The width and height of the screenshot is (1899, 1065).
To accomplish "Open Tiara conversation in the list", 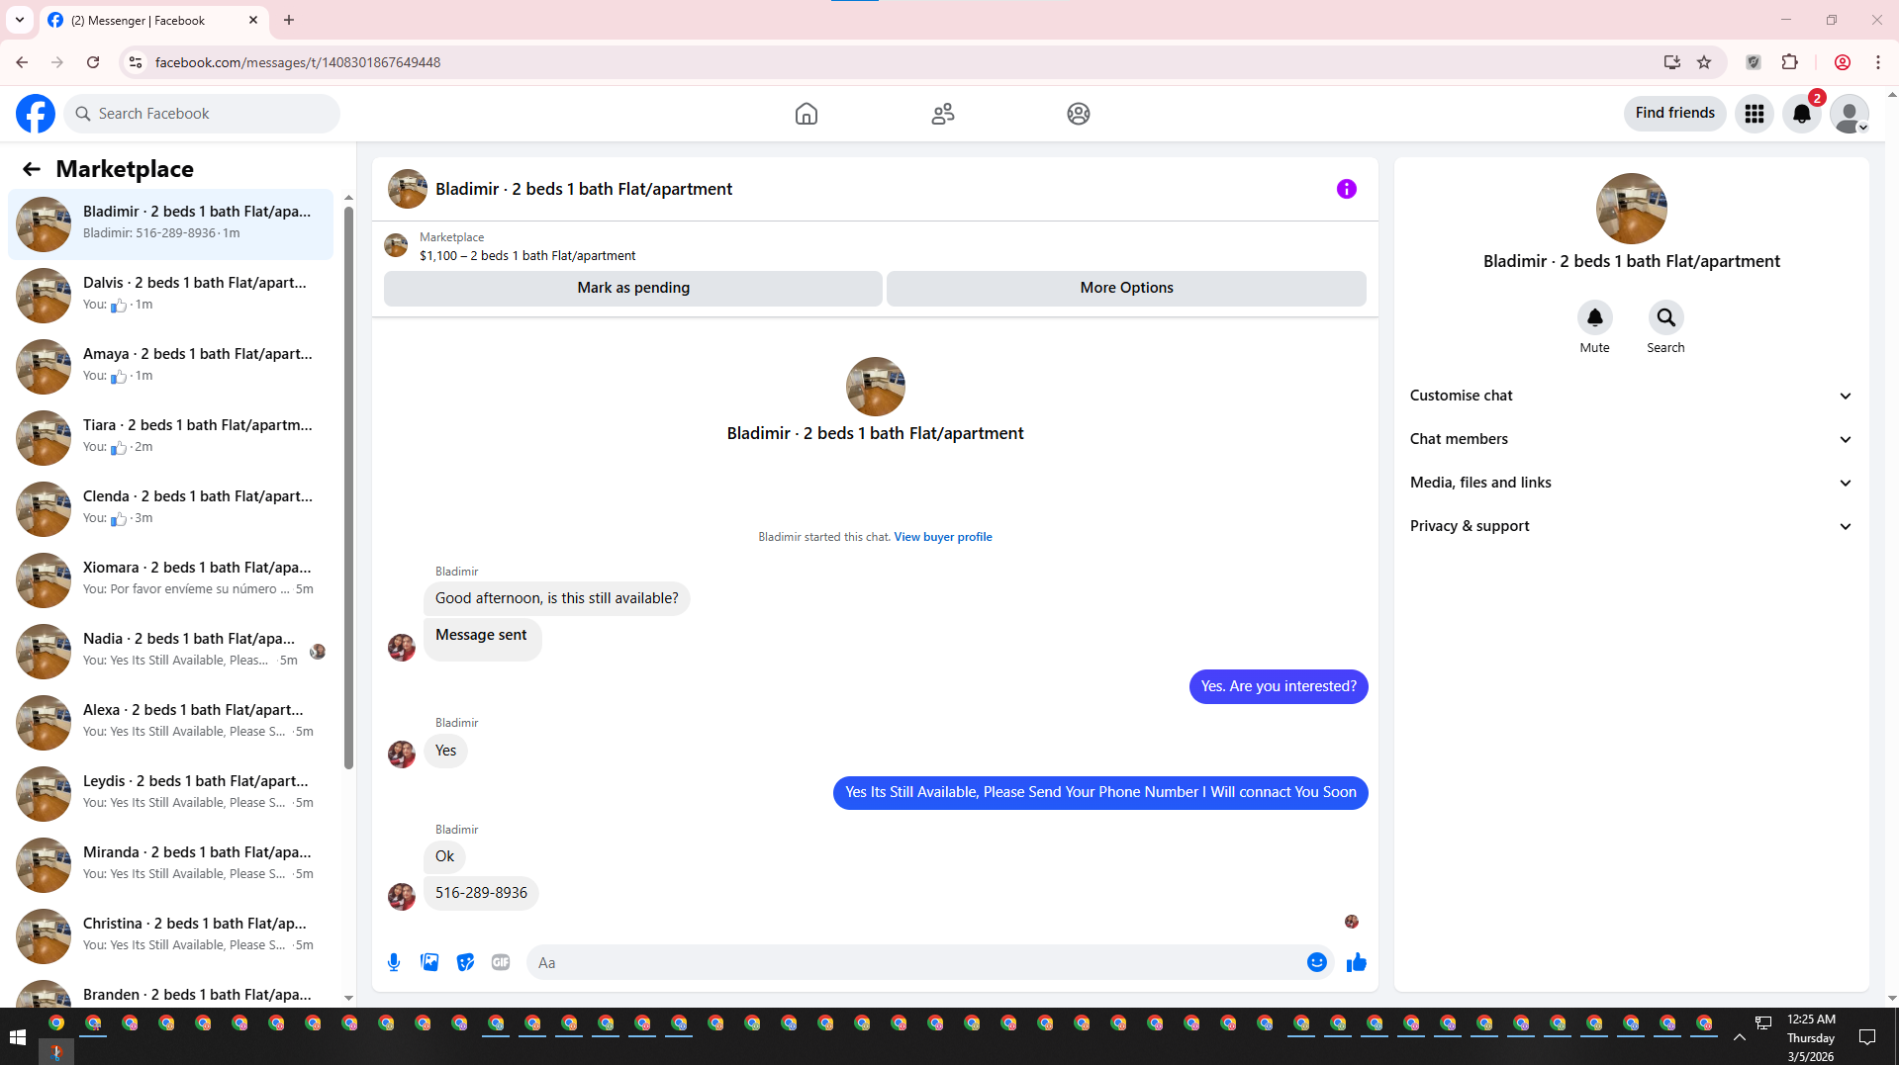I will pos(170,437).
